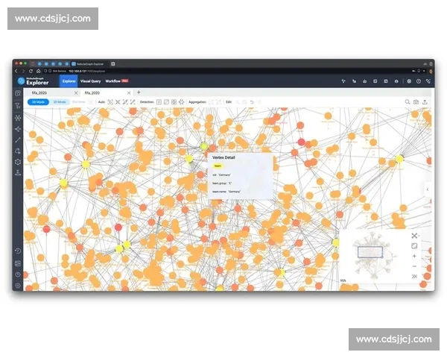This screenshot has height=358, width=447.
Task: Add a new canvas tab with plus
Action: [x=138, y=92]
